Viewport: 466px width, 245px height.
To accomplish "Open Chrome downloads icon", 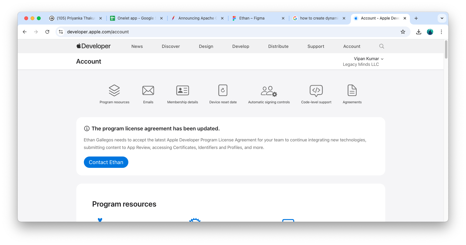I will [418, 32].
